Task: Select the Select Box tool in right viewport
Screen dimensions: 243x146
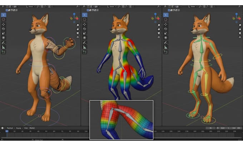Action: (x=166, y=15)
